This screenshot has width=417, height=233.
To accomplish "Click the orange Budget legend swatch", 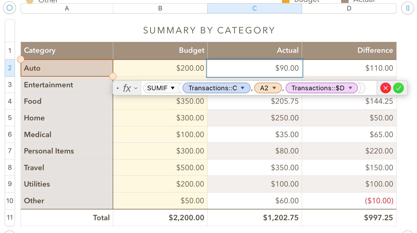I will [286, 1].
